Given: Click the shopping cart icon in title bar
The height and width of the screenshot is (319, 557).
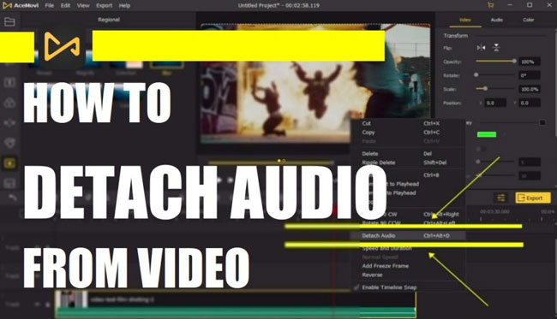Looking at the screenshot, I should (490, 5).
